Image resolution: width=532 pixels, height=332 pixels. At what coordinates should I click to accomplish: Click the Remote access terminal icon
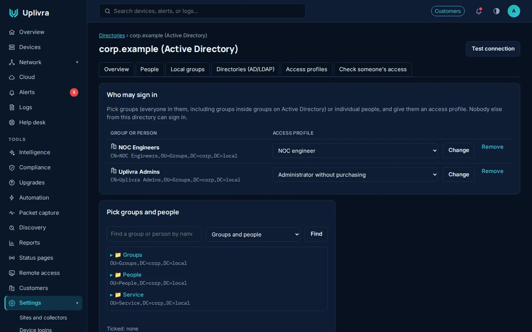tap(12, 273)
